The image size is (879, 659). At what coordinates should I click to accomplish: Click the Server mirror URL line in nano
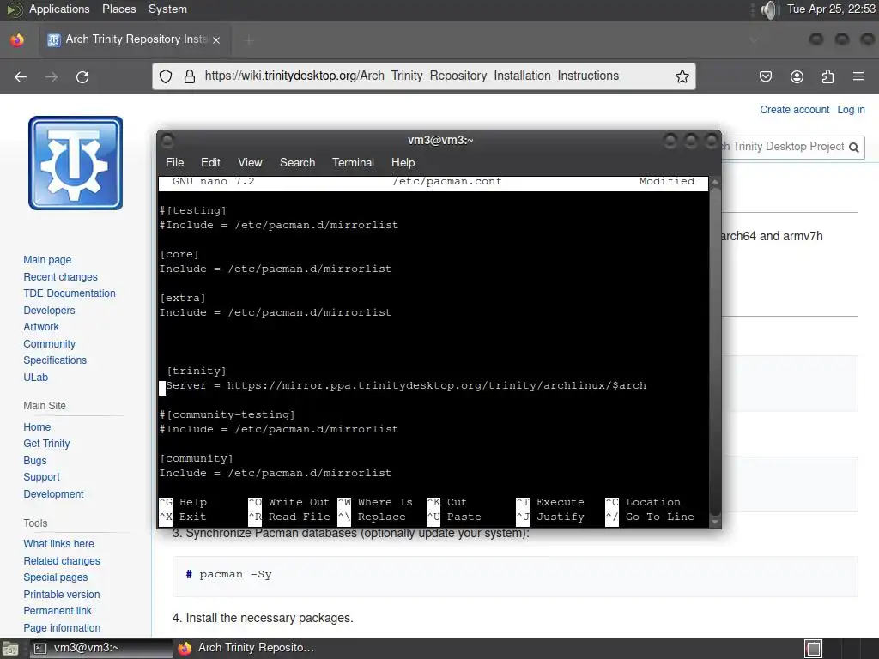tap(406, 385)
